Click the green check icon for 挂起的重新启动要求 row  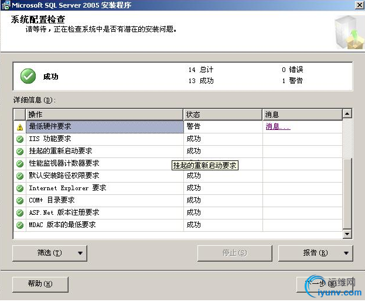[20, 152]
